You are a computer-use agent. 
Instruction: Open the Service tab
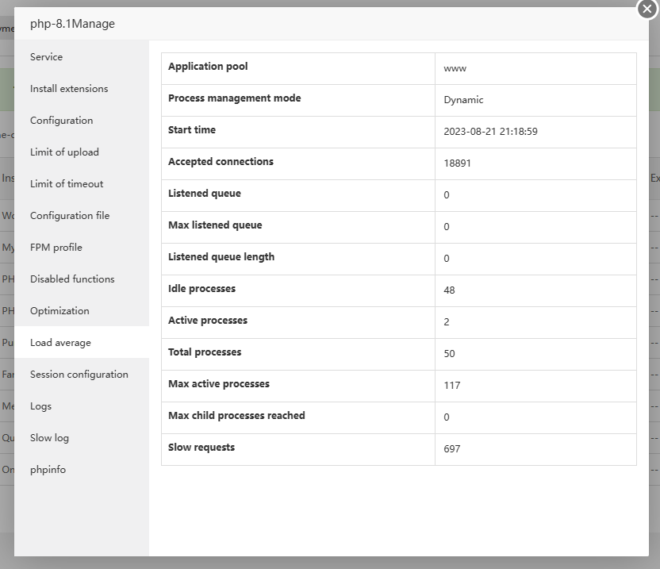[46, 57]
